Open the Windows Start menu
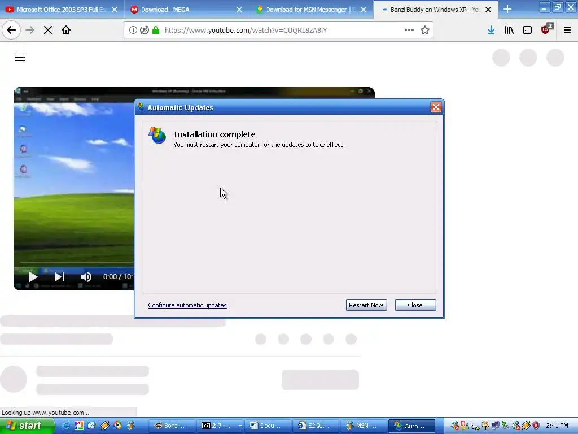The image size is (578, 434). (27, 426)
